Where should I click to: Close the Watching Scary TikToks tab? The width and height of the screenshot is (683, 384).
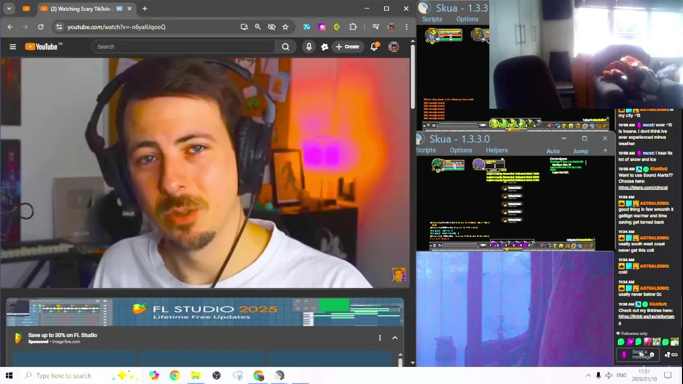(x=129, y=9)
